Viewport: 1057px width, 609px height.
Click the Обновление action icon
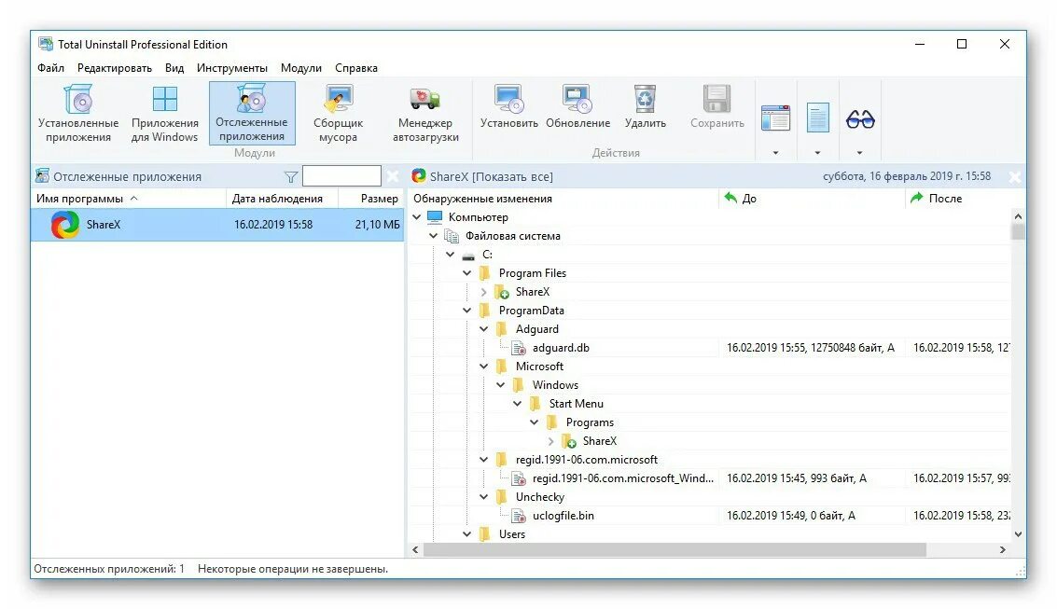(577, 99)
